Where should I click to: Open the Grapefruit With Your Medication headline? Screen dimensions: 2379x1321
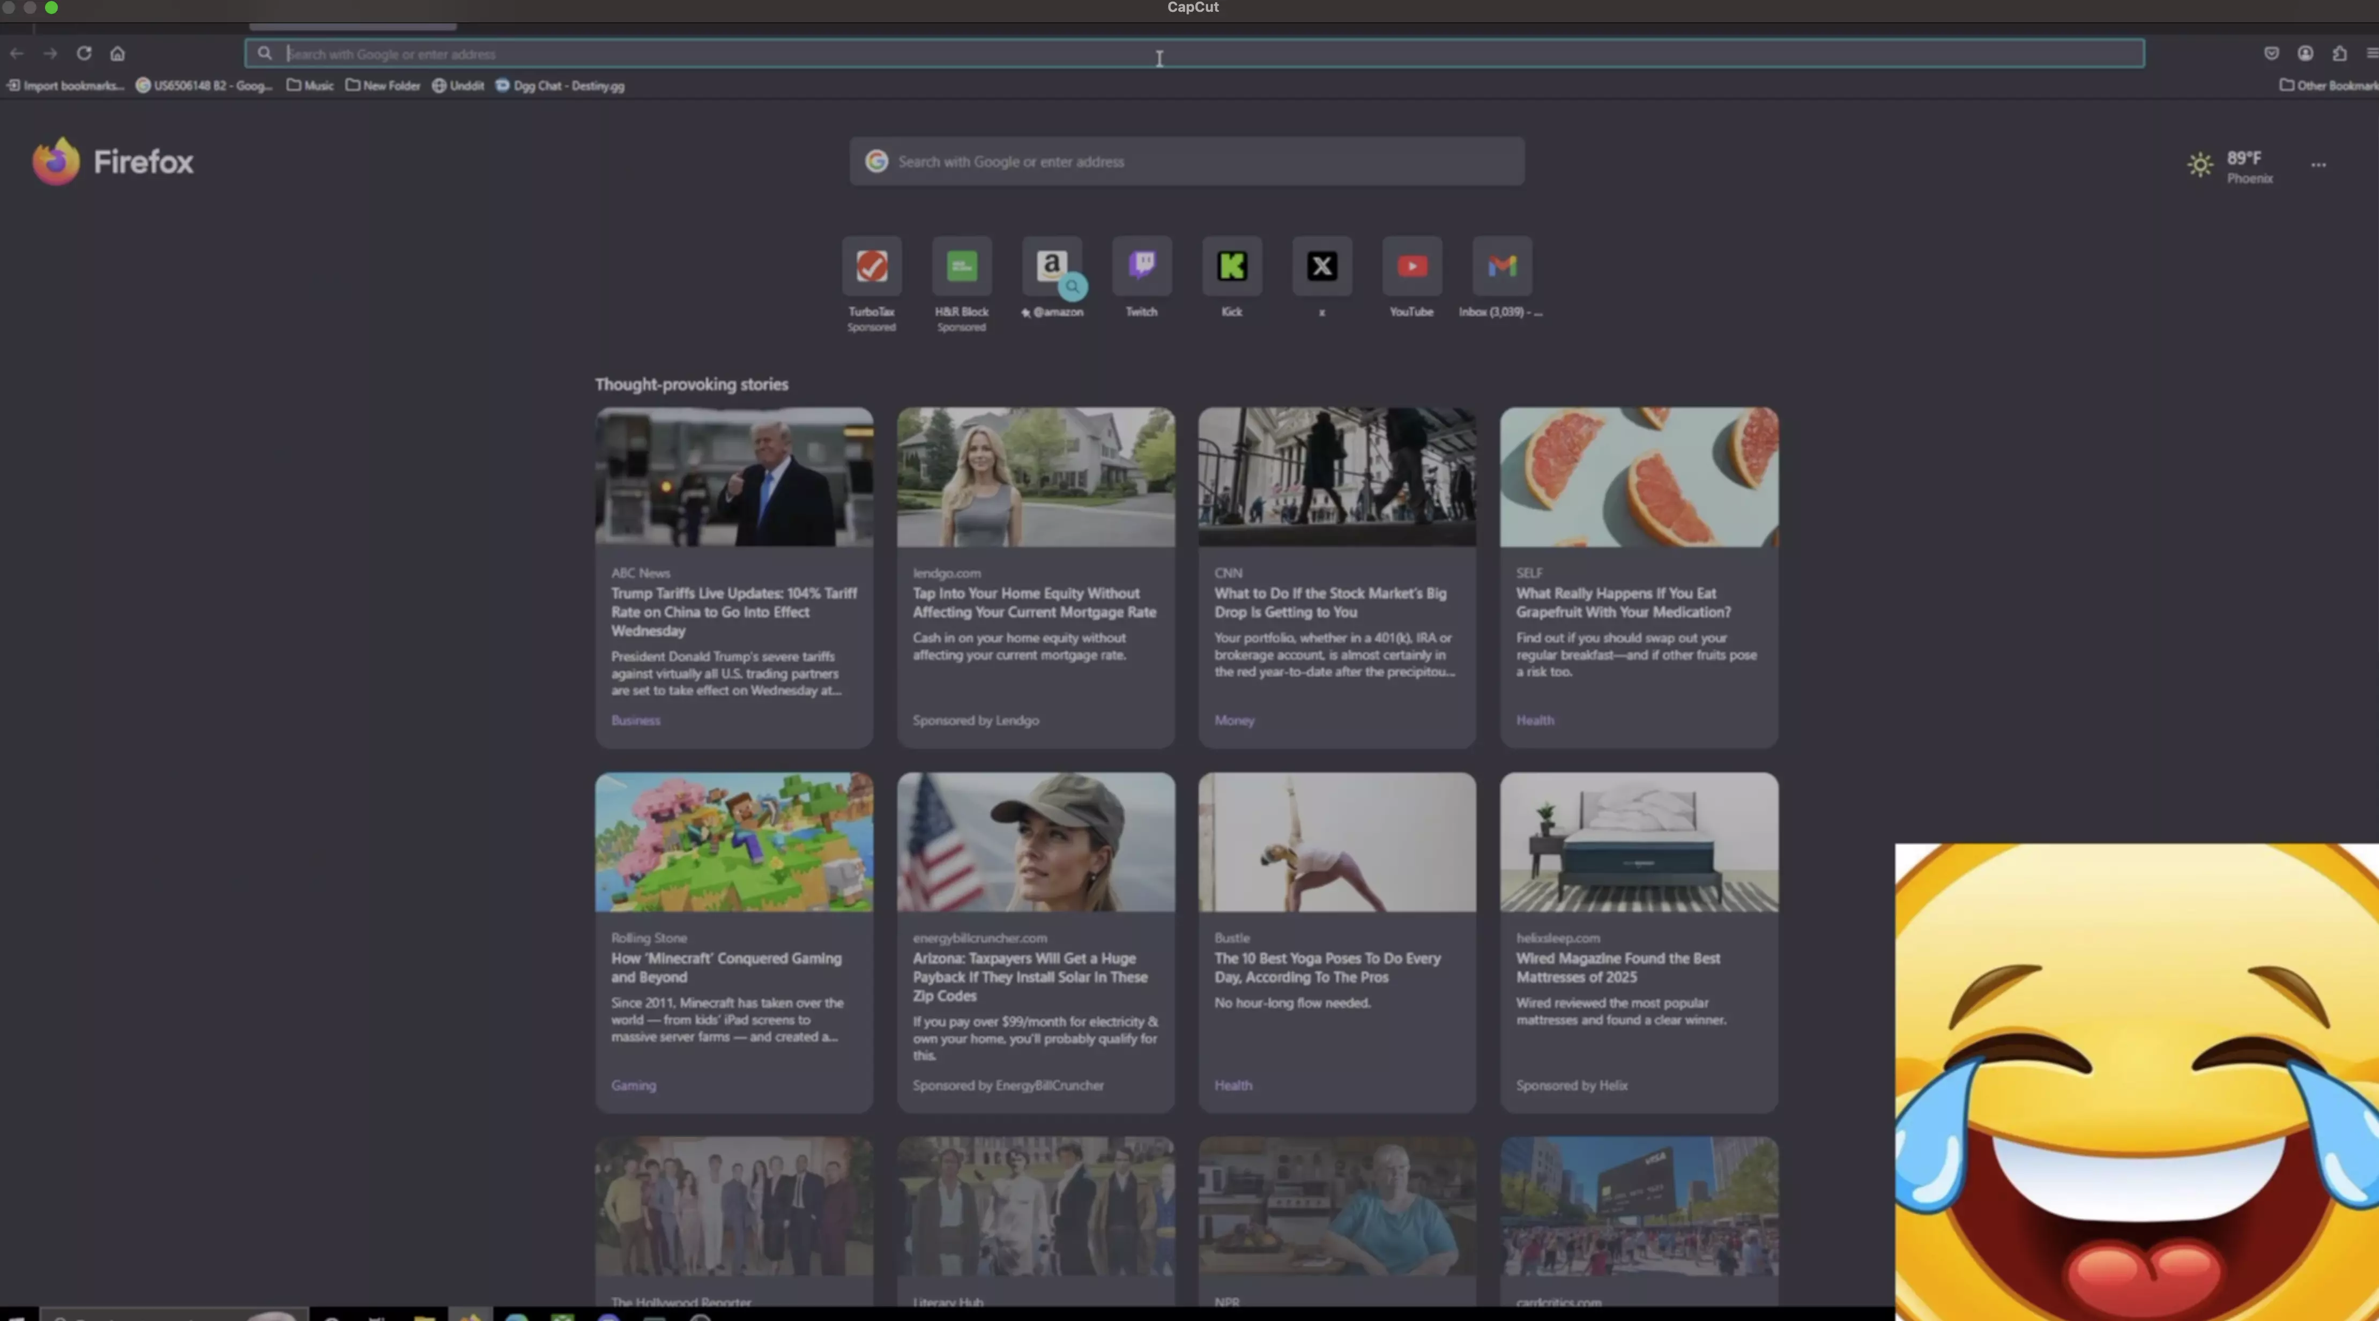click(x=1624, y=602)
